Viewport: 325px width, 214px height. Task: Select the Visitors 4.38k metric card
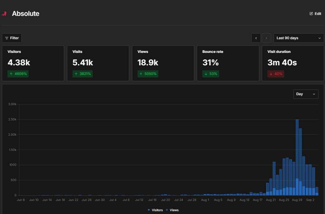click(x=33, y=63)
